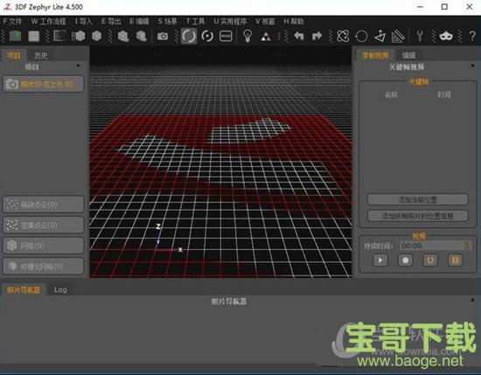The height and width of the screenshot is (375, 481).
Task: Switch to the 项目 (Project) tab
Action: (x=14, y=55)
